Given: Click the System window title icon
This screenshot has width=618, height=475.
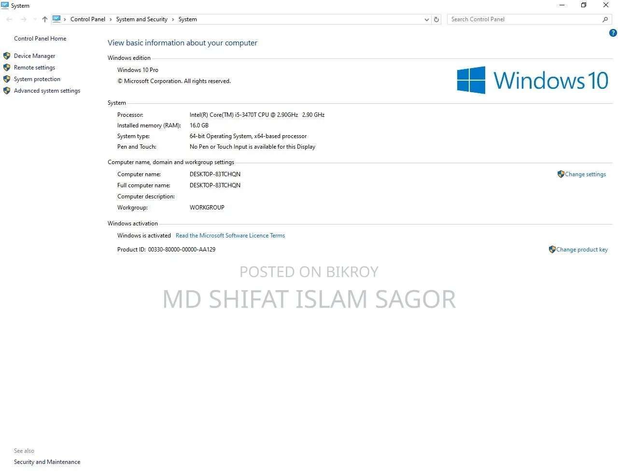Looking at the screenshot, I should [x=5, y=5].
